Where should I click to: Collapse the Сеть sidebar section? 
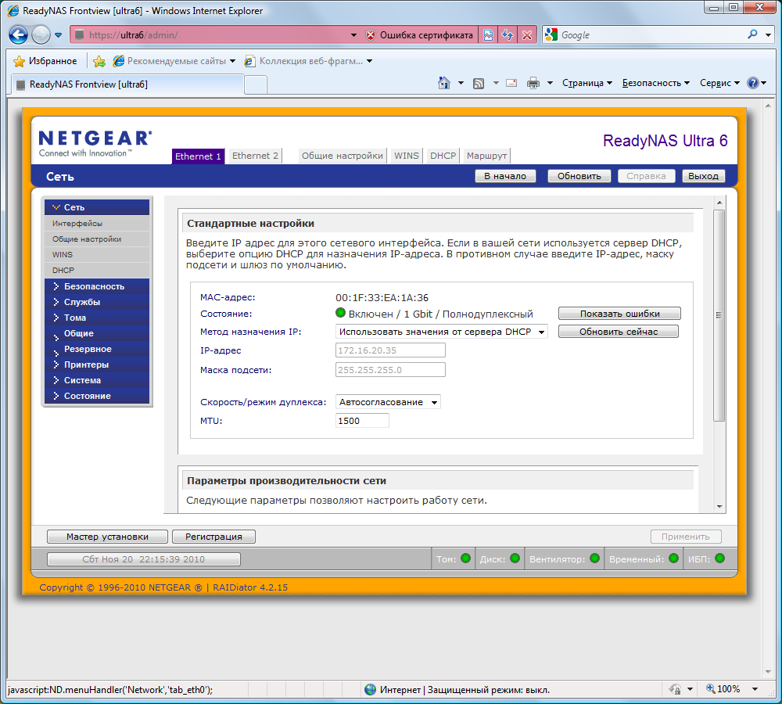97,207
